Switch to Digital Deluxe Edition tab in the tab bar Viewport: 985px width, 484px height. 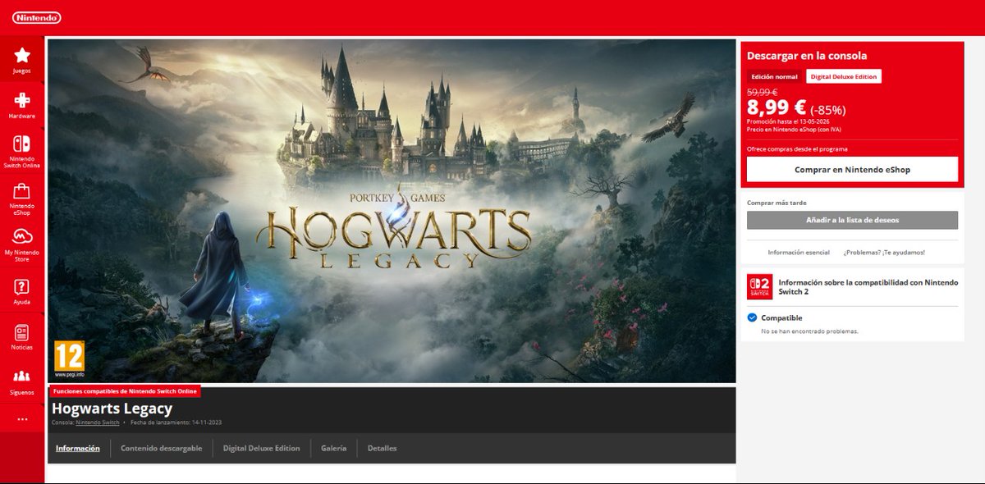(261, 449)
